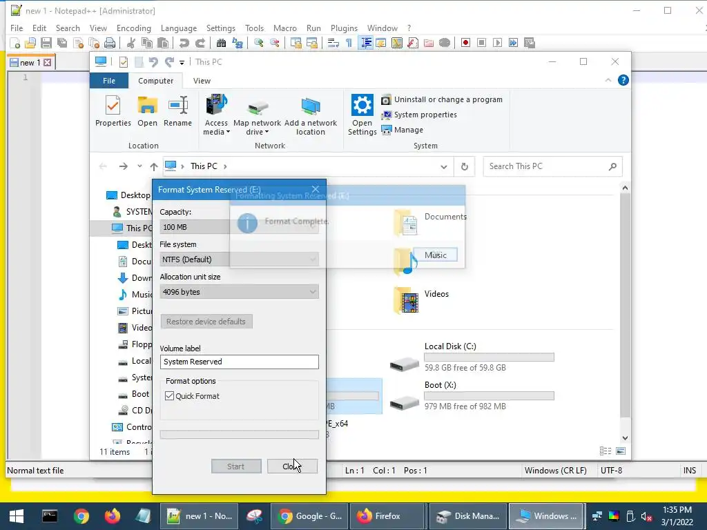Close the new 1 tab with red X
The height and width of the screenshot is (530, 707).
[x=48, y=63]
